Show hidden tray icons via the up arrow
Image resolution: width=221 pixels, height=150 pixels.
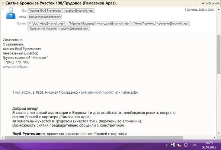coord(166,145)
